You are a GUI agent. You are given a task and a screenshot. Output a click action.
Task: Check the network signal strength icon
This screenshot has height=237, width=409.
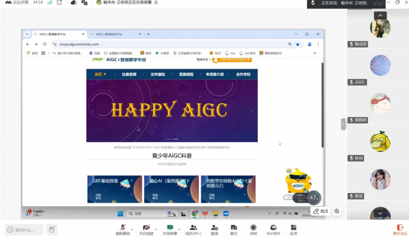click(49, 3)
